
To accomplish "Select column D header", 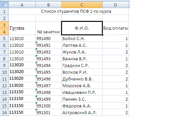I will (115, 5).
